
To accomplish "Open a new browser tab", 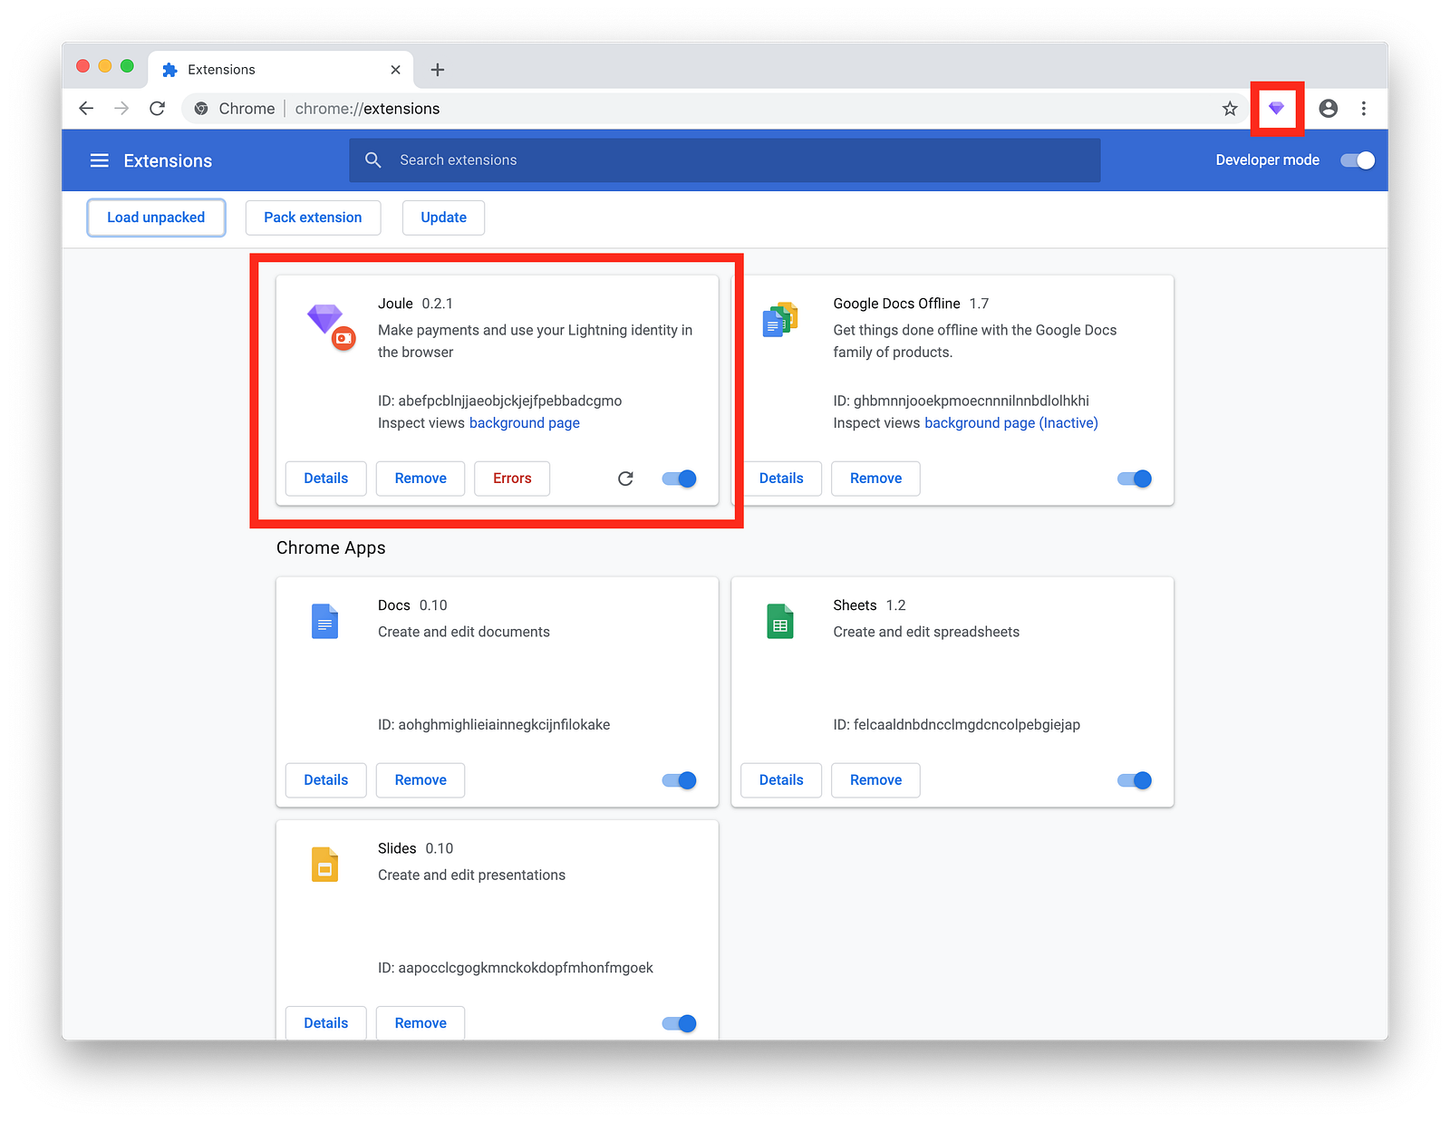I will tap(438, 70).
